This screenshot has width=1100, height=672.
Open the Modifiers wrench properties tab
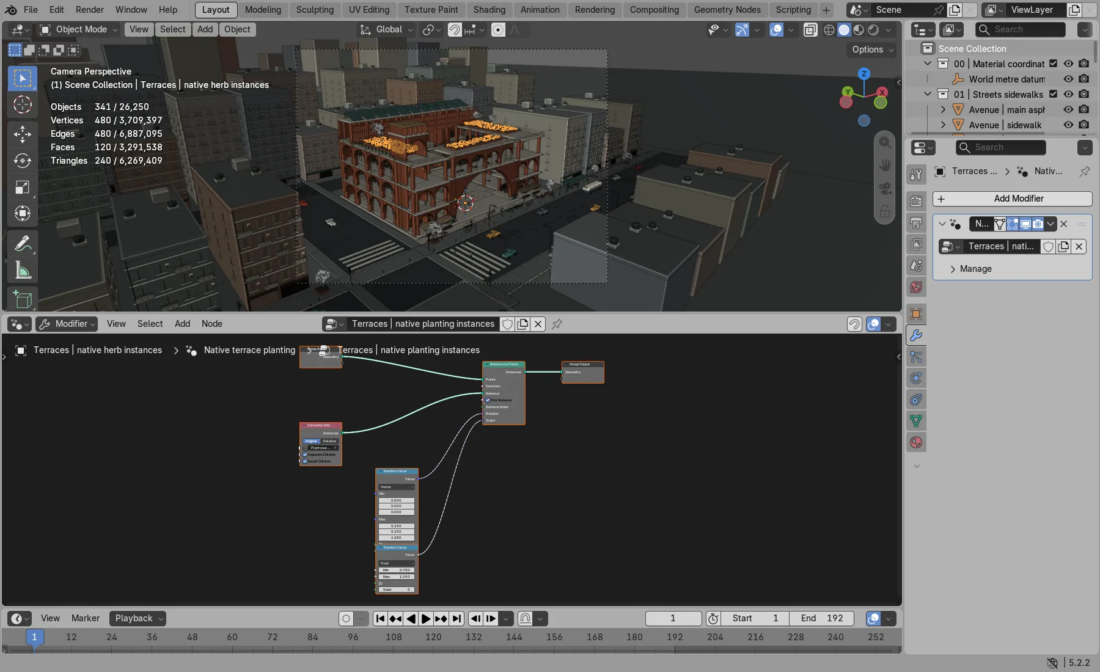(916, 335)
